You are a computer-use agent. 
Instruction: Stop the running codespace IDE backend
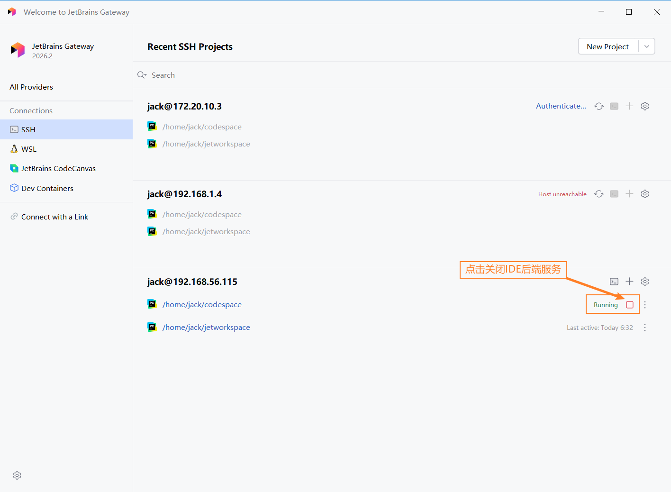coord(630,305)
